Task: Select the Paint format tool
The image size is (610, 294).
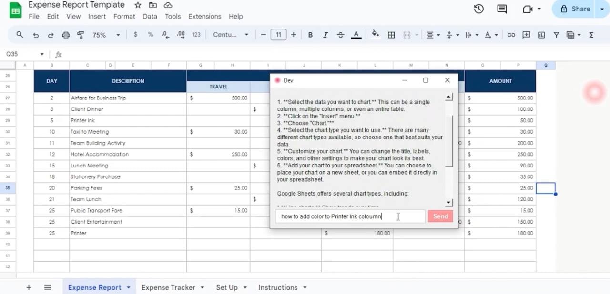Action: click(81, 35)
